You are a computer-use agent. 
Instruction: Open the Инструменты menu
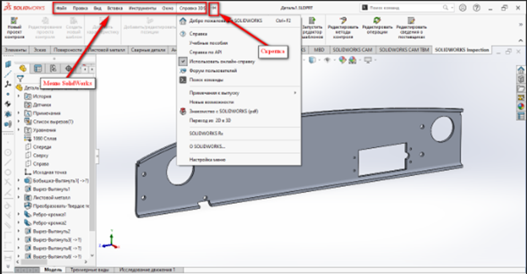coord(142,8)
